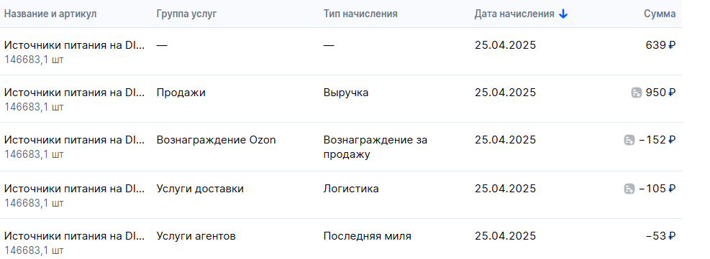Open the product name in the 639 ₽ row
Image resolution: width=710 pixels, height=259 pixels.
(x=75, y=45)
